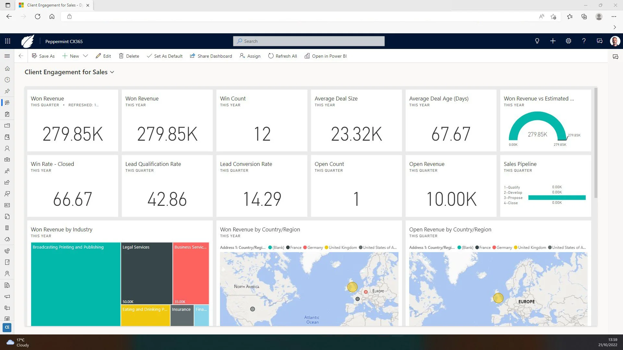Navigate Home using the sidebar house icon
Image resolution: width=623 pixels, height=350 pixels.
click(x=7, y=68)
